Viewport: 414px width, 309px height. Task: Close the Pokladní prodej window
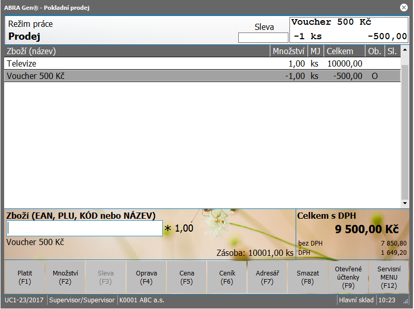click(404, 7)
